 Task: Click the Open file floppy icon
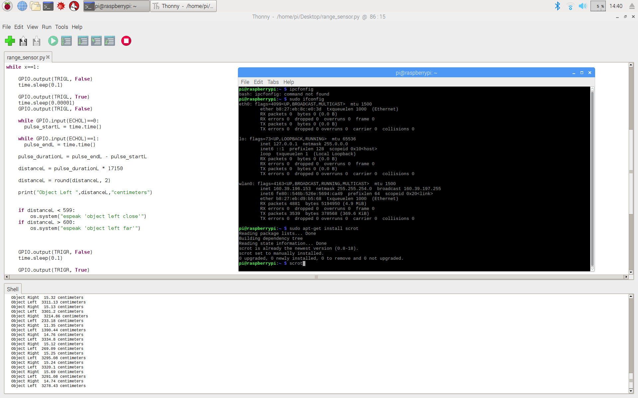coord(23,41)
